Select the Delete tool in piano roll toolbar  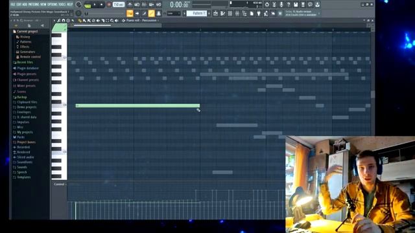[x=93, y=20]
